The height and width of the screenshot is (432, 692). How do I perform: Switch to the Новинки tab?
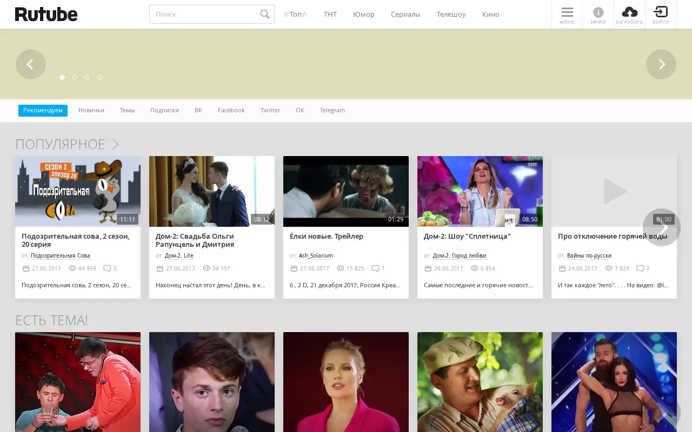coord(91,110)
